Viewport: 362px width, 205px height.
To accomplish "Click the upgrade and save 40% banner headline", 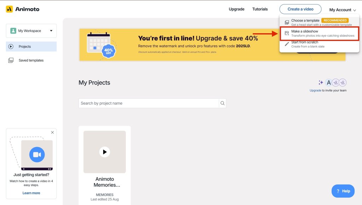I will (198, 38).
